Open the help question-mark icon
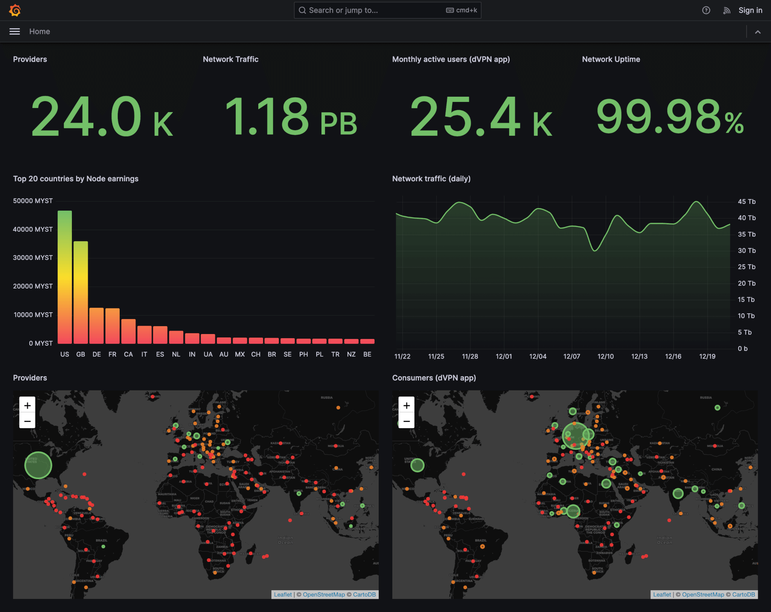771x612 pixels. pyautogui.click(x=706, y=10)
